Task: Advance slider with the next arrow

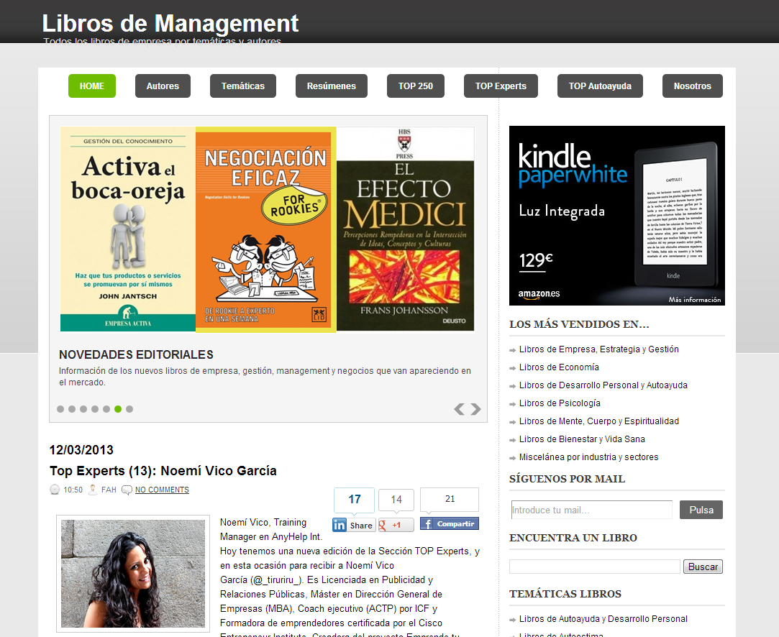Action: tap(475, 410)
